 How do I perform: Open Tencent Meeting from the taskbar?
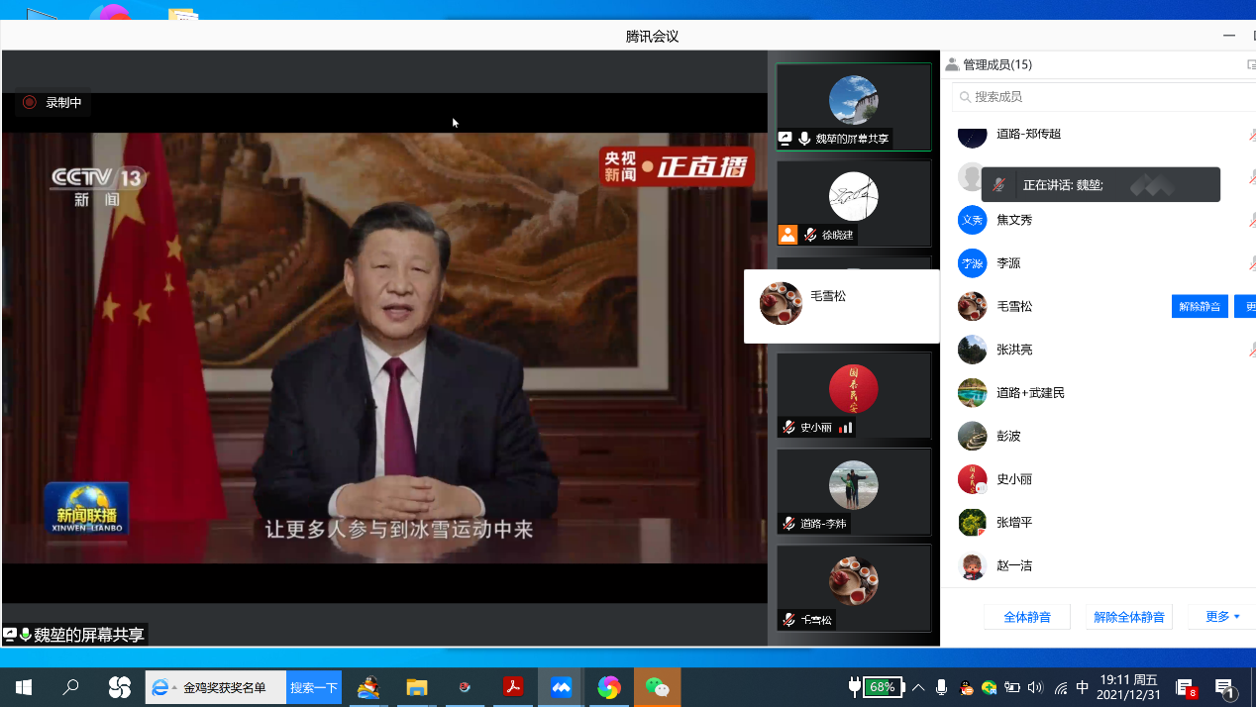562,687
